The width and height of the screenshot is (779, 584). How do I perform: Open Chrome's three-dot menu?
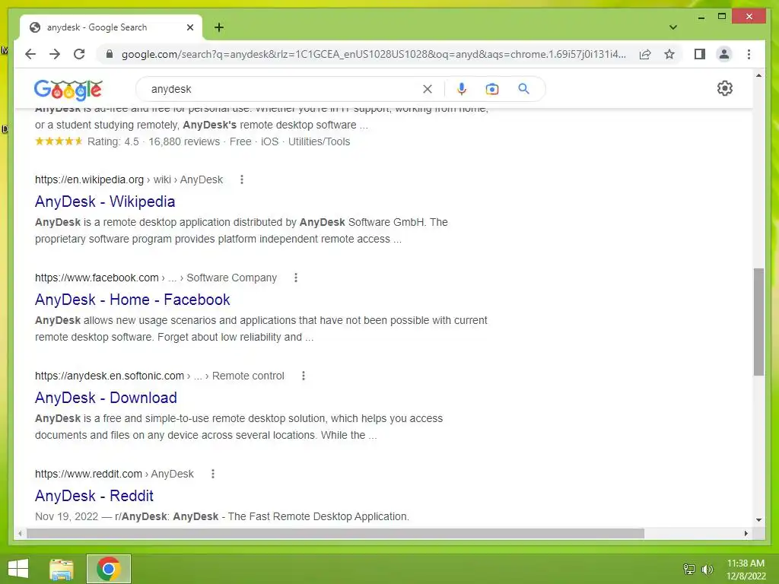point(749,54)
